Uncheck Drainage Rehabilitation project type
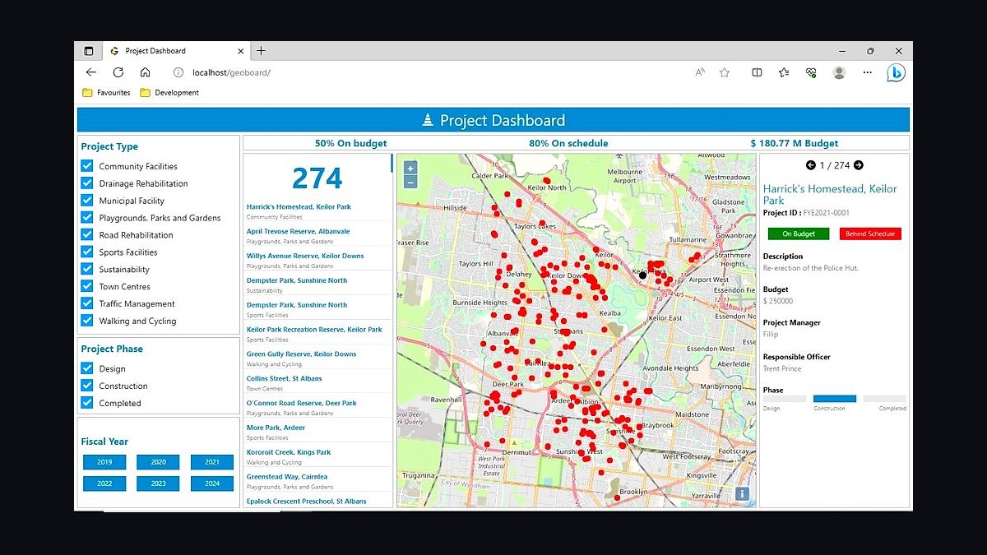Image resolution: width=987 pixels, height=555 pixels. [x=87, y=183]
